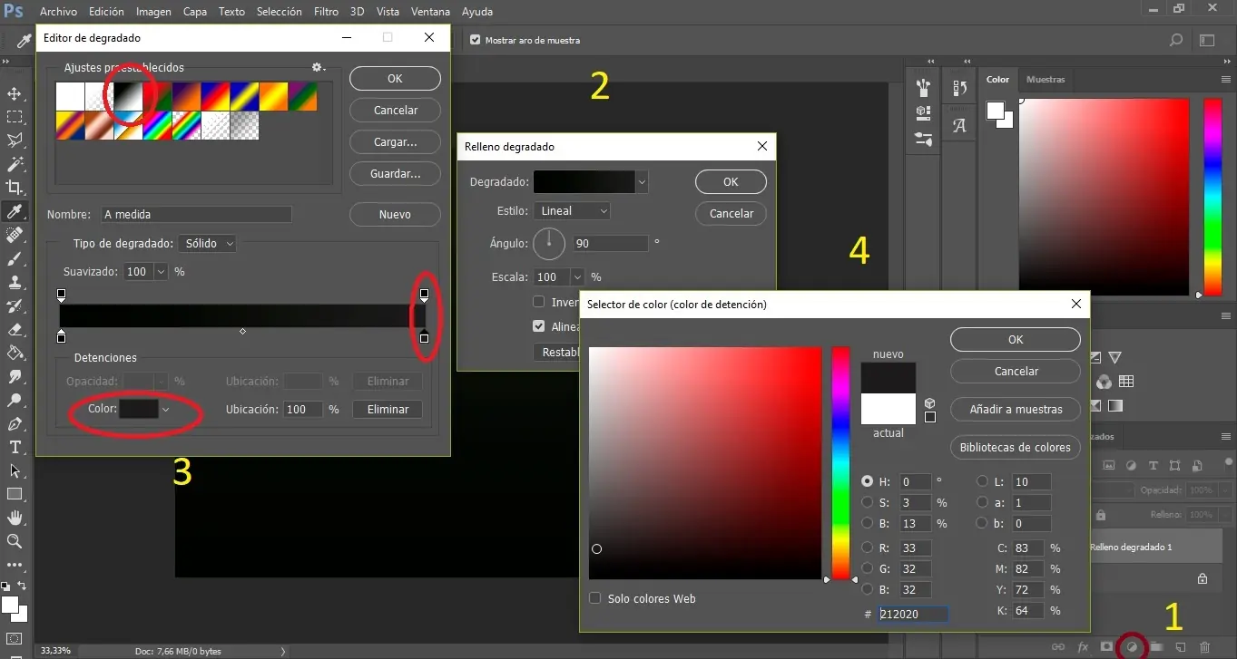This screenshot has width=1237, height=659.
Task: Select the Type tool
Action: [15, 447]
